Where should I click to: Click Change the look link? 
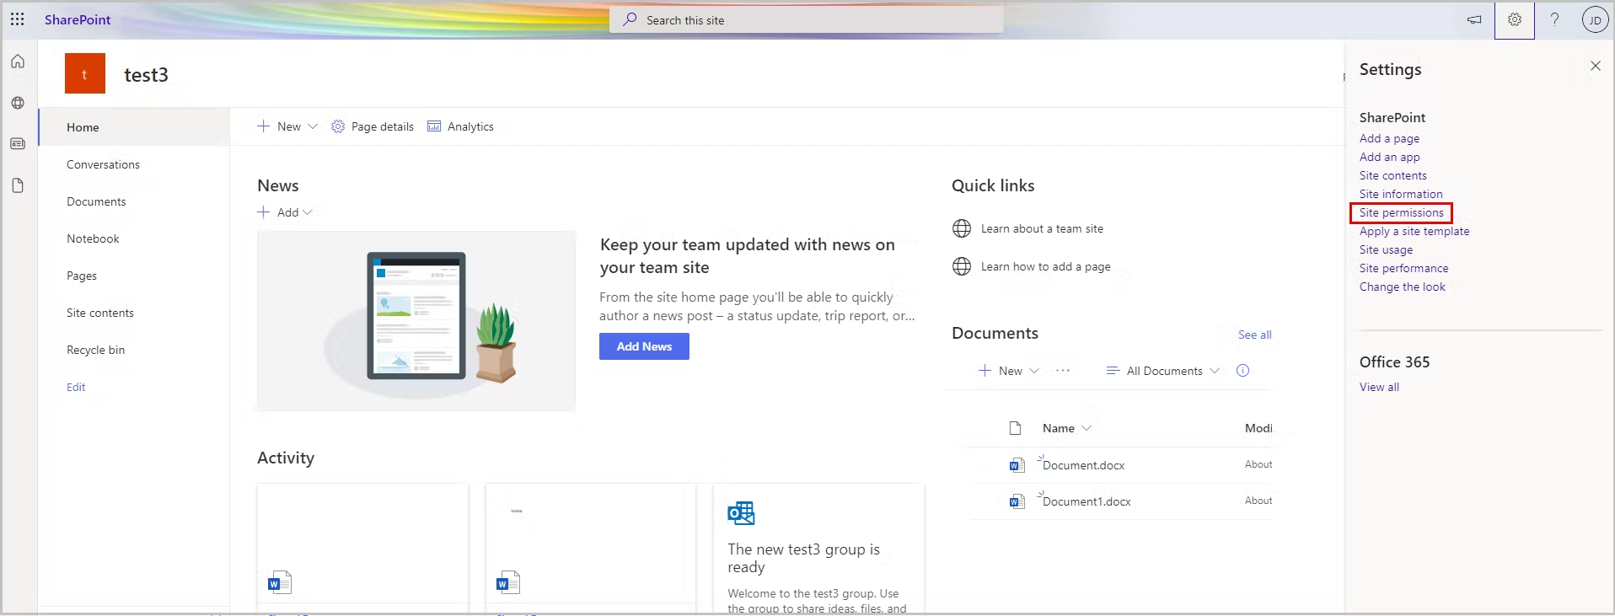(1402, 287)
